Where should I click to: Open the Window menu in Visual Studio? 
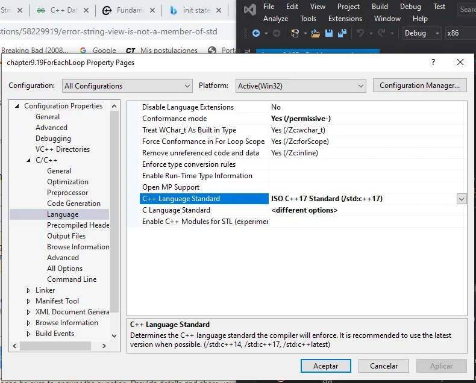(x=387, y=19)
